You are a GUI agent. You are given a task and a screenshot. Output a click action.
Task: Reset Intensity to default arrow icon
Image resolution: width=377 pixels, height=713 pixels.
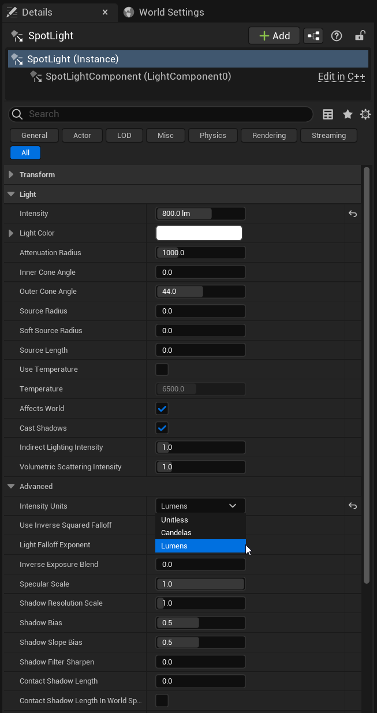pos(353,214)
